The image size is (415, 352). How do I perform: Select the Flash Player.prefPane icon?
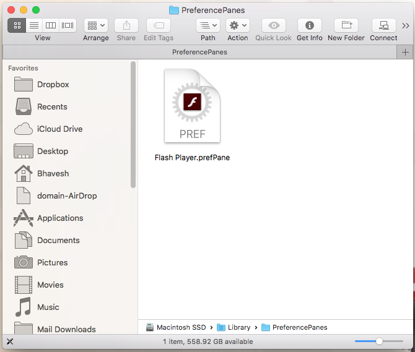click(192, 106)
